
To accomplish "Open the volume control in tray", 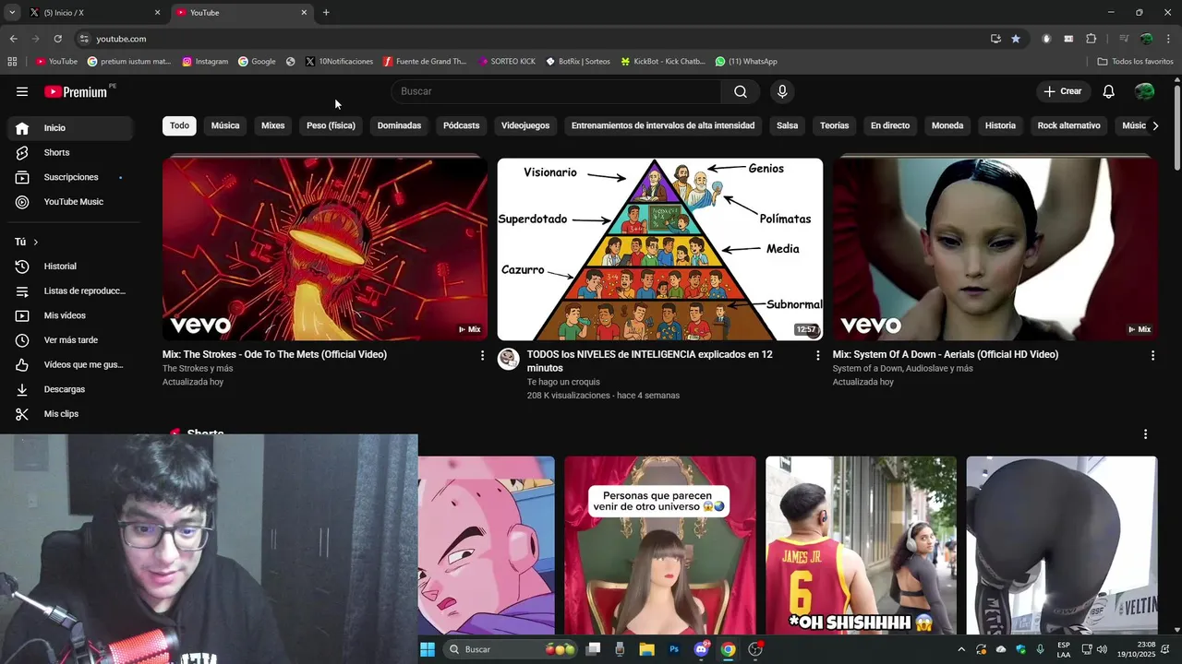I will [x=1102, y=649].
